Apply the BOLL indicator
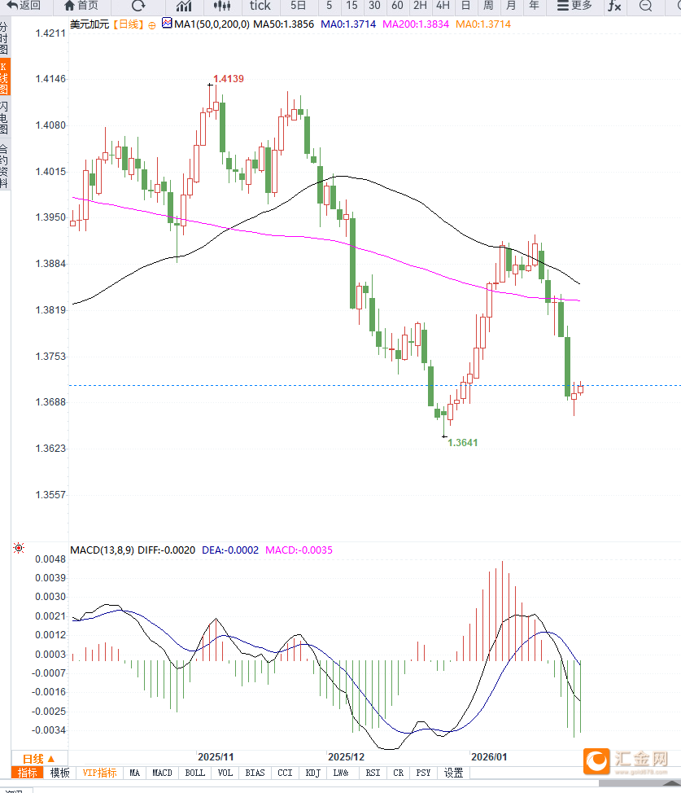Viewport: 681px width, 793px height. tap(194, 773)
